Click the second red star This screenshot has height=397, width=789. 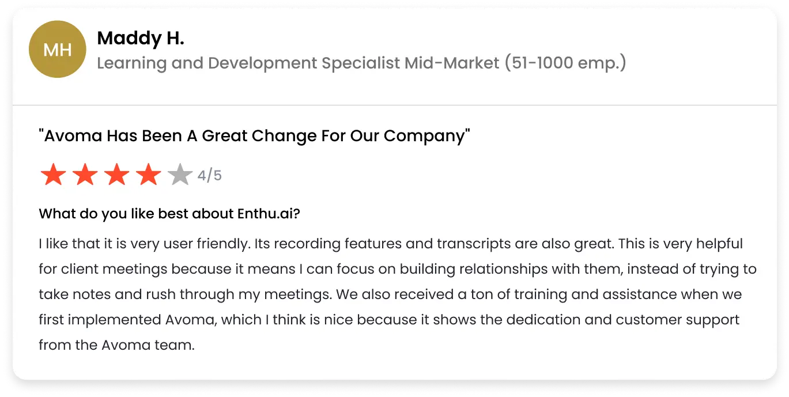85,175
